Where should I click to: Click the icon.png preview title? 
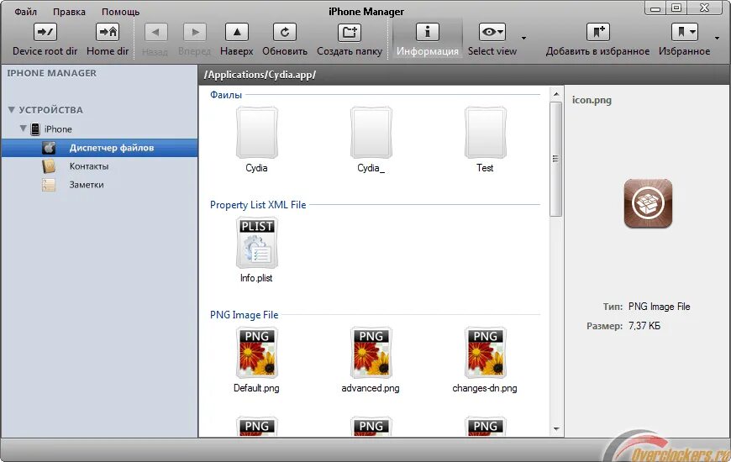(x=592, y=100)
